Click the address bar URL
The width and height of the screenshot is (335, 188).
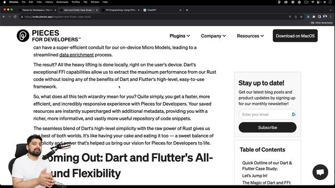pyautogui.click(x=58, y=17)
